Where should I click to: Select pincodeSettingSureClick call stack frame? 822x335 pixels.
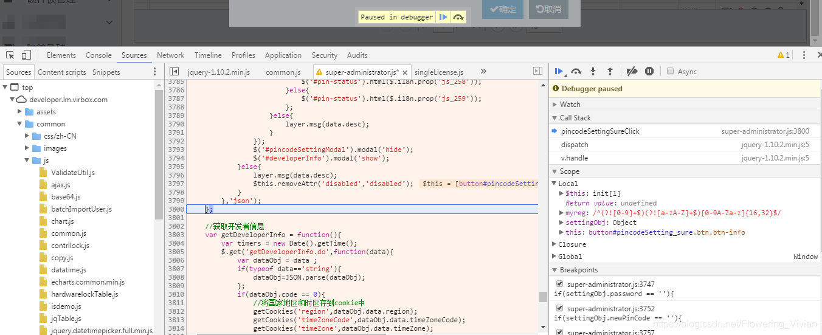pos(685,131)
